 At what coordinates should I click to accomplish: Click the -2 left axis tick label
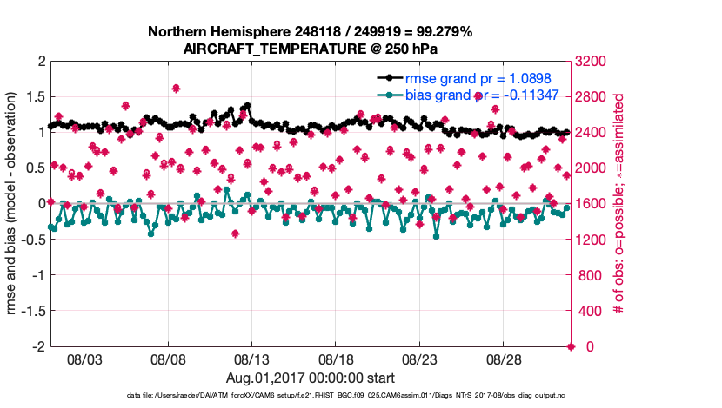coord(37,346)
